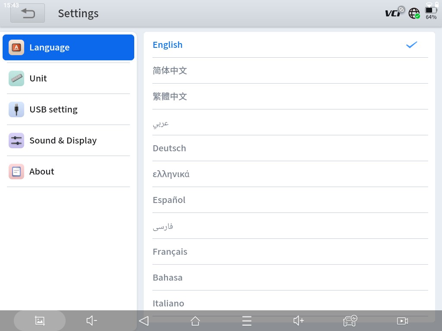Open the vehicle diagnostics car icon
Viewport: 442px width, 331px height.
[x=350, y=321]
